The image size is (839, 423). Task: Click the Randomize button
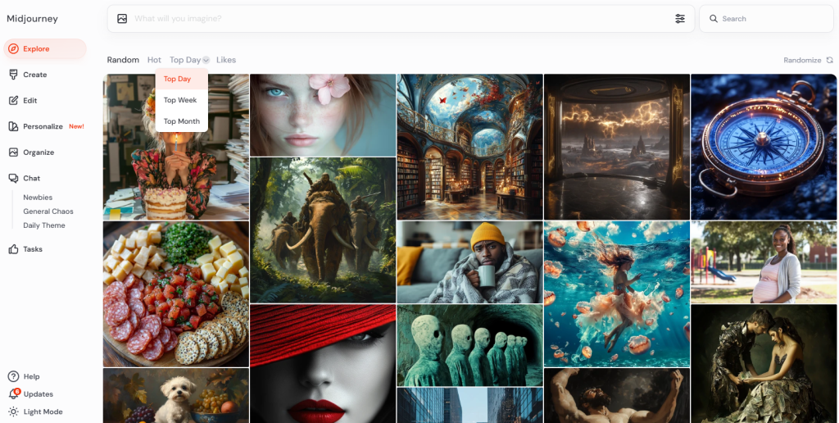(x=807, y=61)
